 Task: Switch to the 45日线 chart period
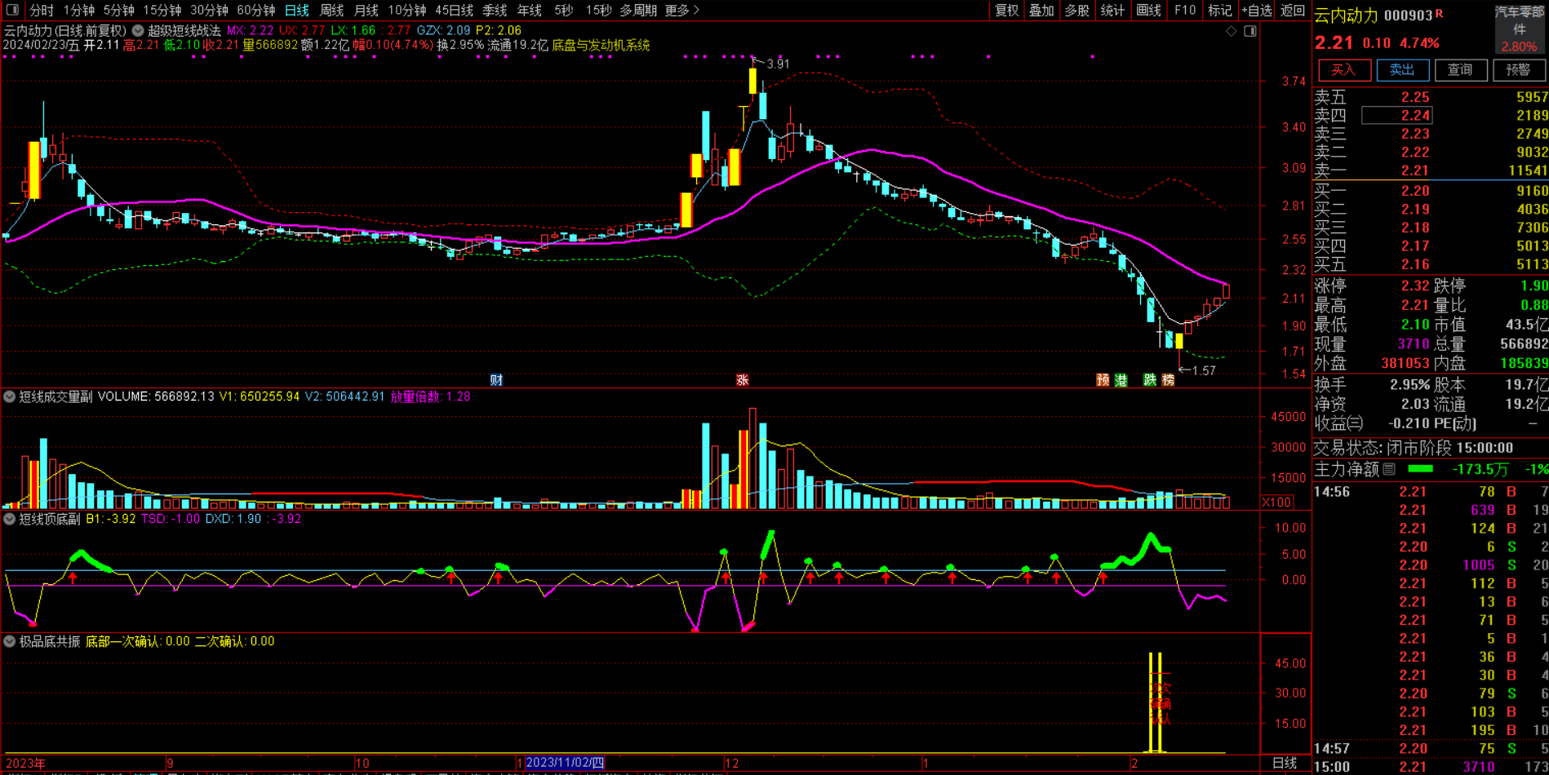(455, 10)
